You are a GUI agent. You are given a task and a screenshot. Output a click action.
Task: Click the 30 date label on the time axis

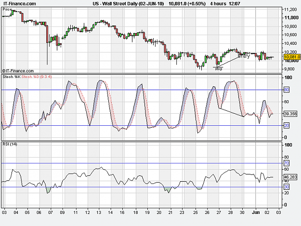pos(242,213)
